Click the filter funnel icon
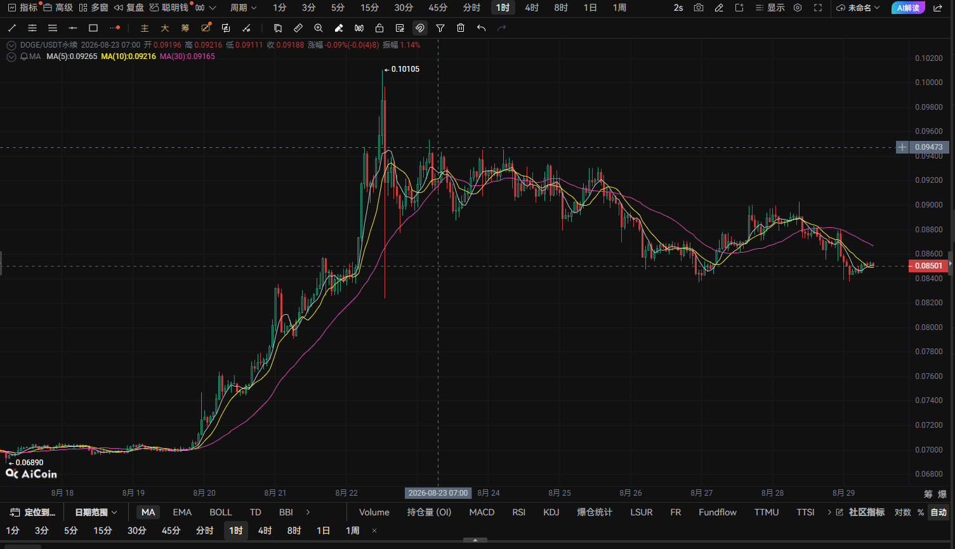 pyautogui.click(x=440, y=28)
